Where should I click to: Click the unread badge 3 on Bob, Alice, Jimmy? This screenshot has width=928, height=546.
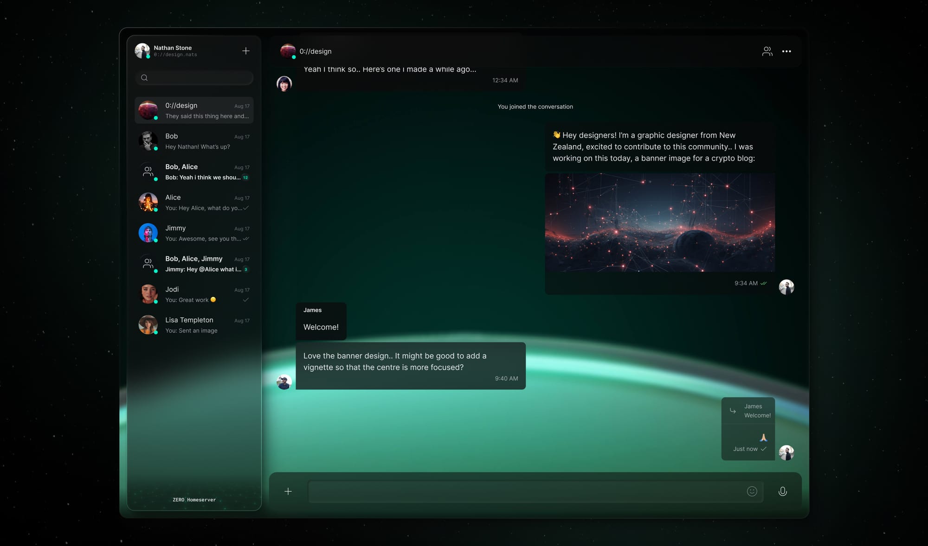[x=246, y=269]
